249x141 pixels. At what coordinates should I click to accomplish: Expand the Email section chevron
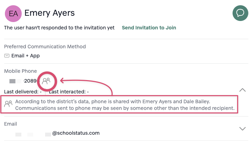(242, 128)
